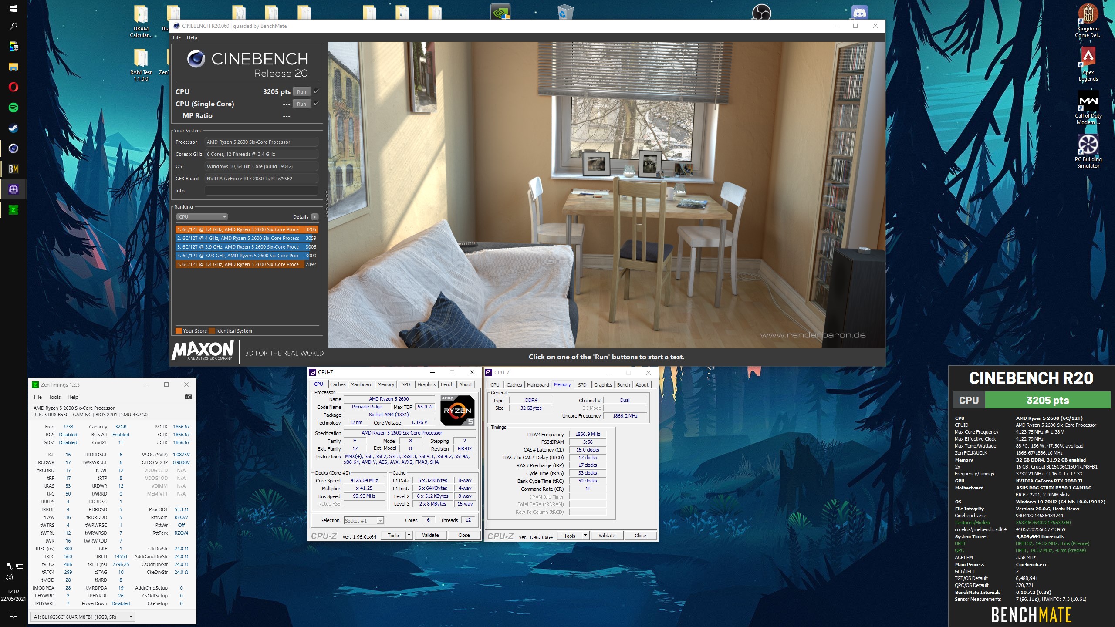Expand Tools dropdown arrow in right CPU-Z

tap(585, 536)
